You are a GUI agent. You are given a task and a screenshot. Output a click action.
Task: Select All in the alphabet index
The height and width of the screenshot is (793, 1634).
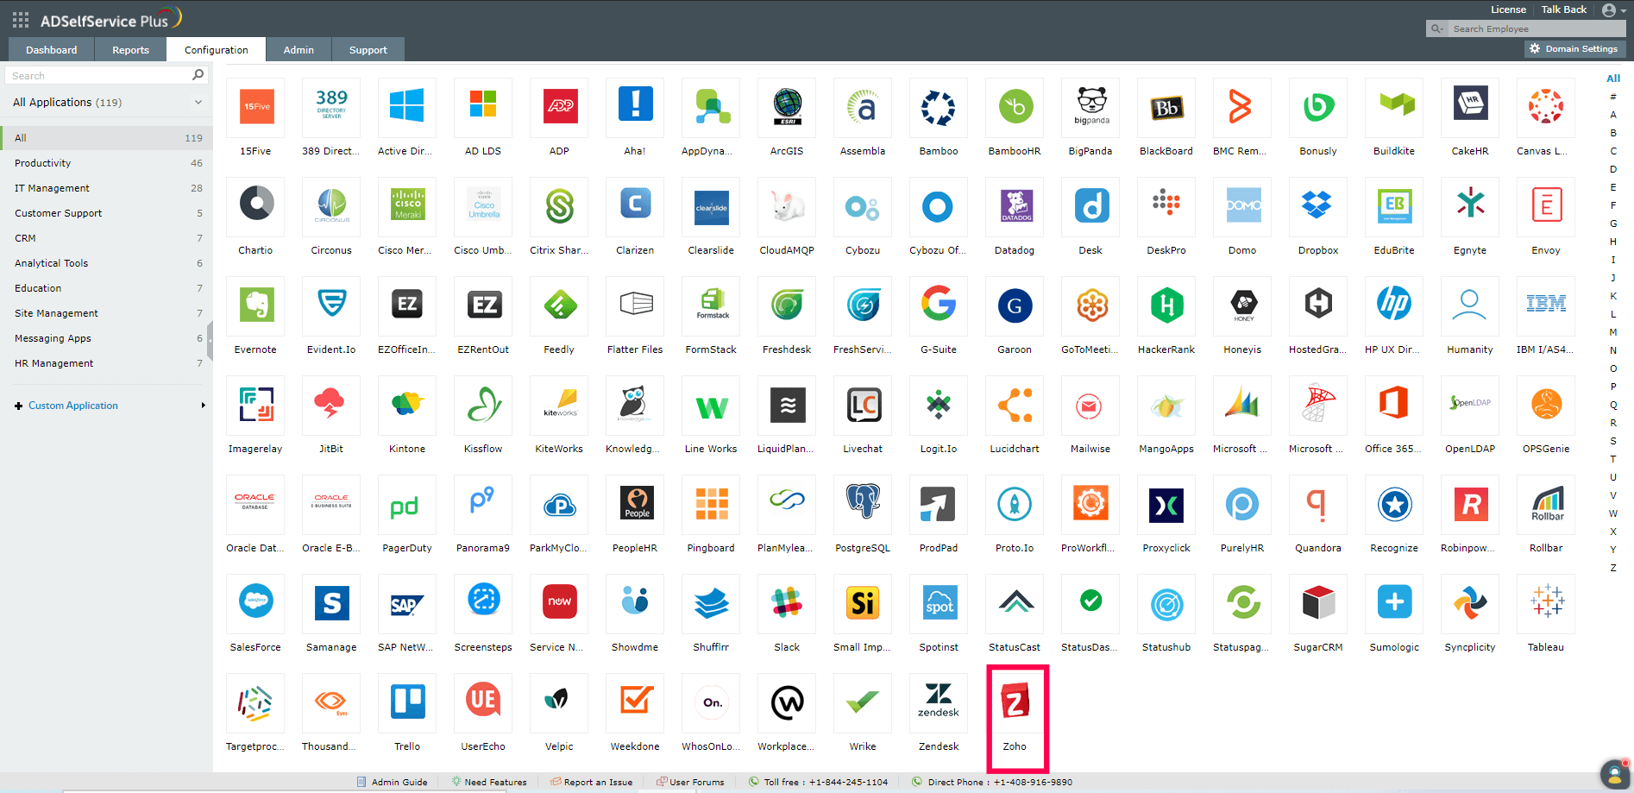(1613, 78)
